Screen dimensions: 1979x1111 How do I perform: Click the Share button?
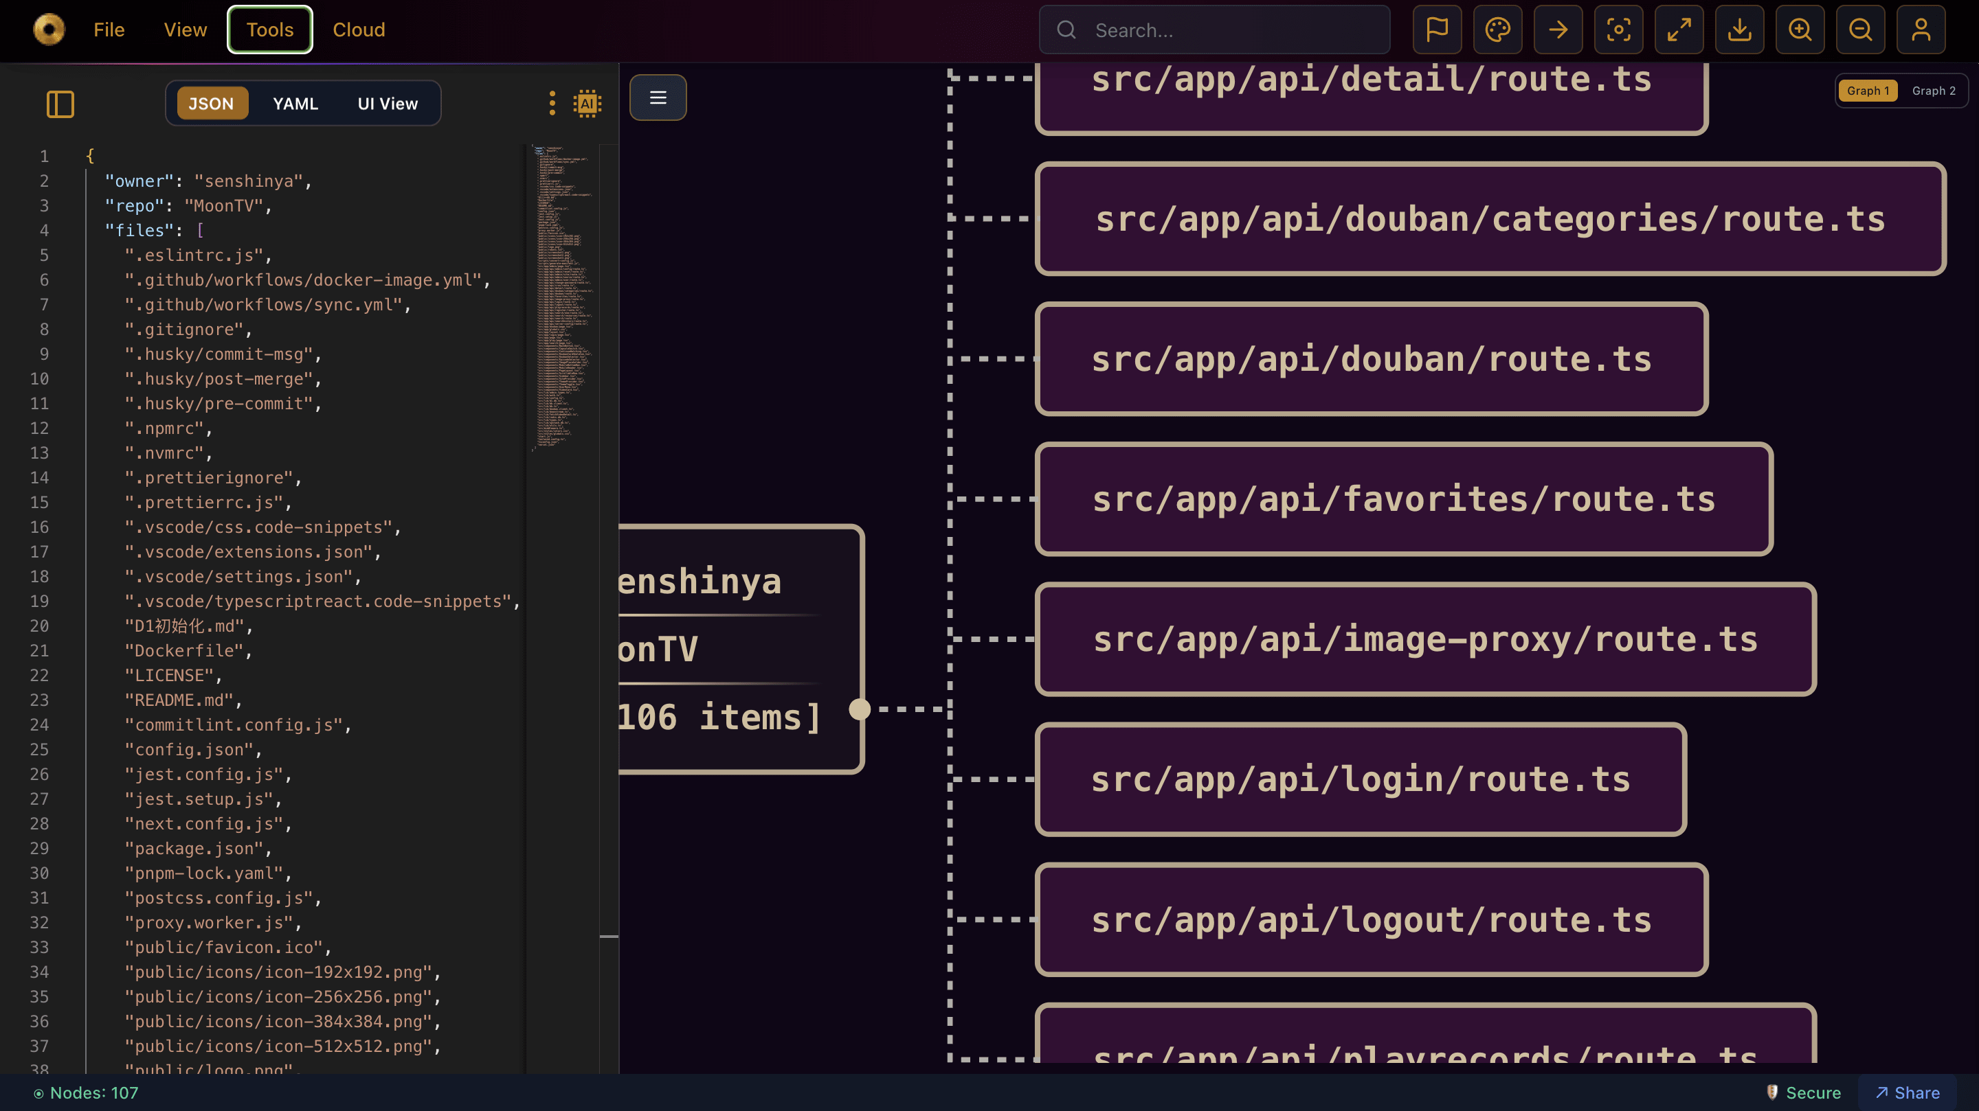pyautogui.click(x=1908, y=1092)
